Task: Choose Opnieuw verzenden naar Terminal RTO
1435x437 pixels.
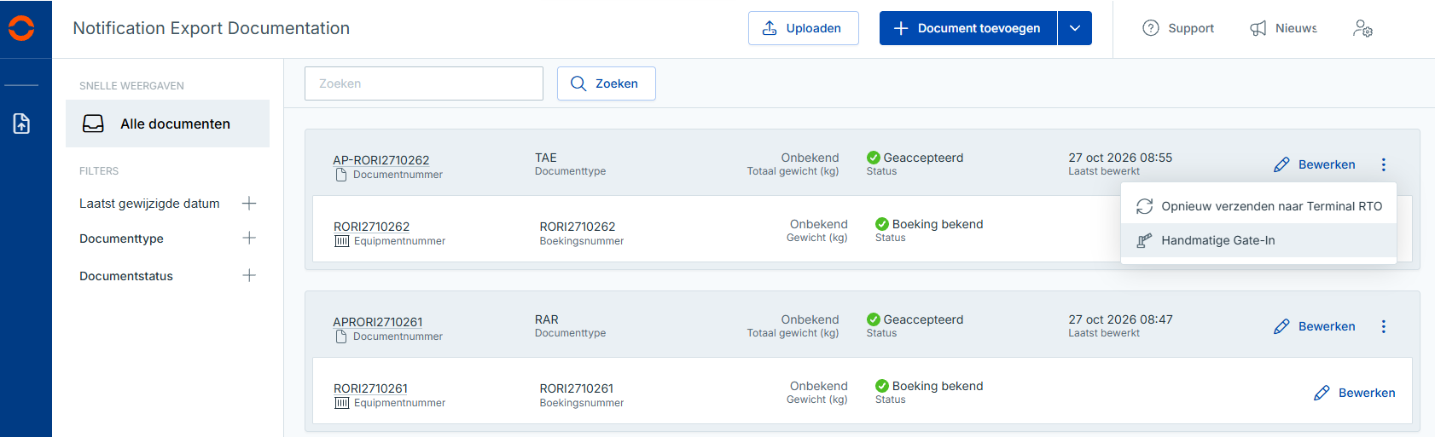Action: tap(1258, 206)
